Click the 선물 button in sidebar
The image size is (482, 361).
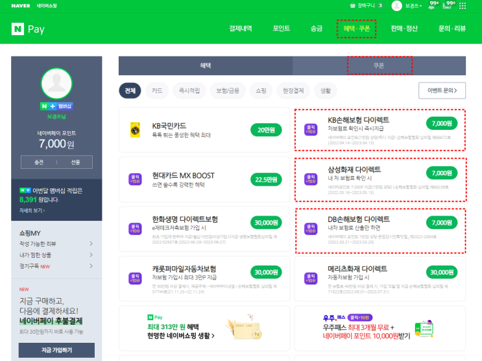75,162
